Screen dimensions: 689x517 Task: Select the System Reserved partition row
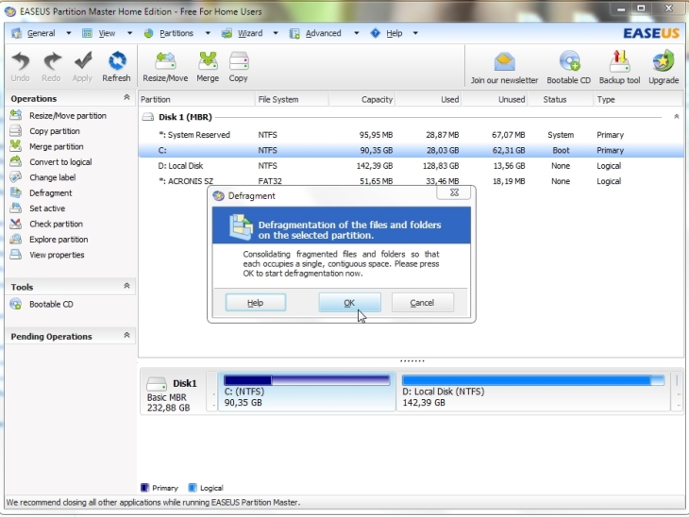coord(411,134)
